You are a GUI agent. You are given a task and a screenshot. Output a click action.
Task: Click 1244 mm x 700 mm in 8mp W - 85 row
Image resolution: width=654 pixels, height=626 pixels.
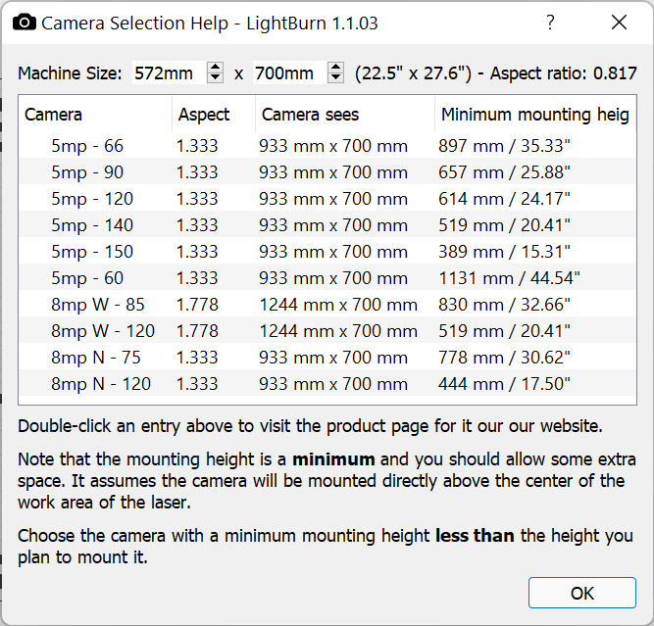[338, 305]
